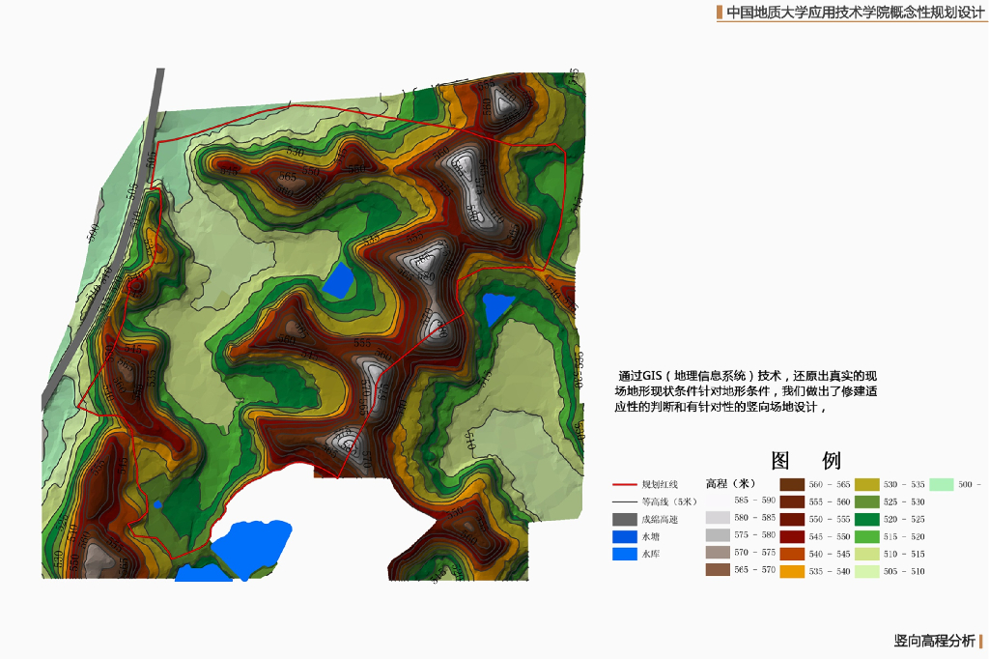The image size is (989, 659).
Task: Click the 545 - 550 elevation label
Action: click(x=830, y=536)
